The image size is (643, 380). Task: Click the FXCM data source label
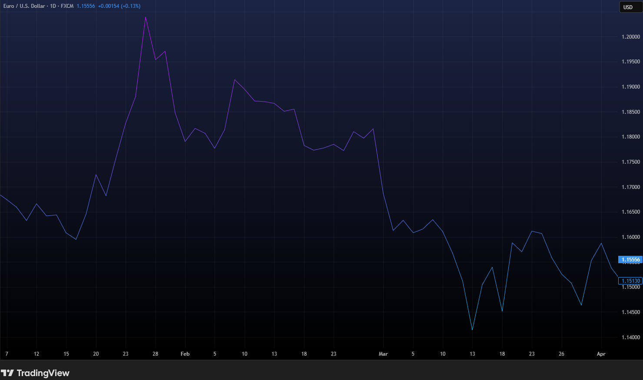67,6
